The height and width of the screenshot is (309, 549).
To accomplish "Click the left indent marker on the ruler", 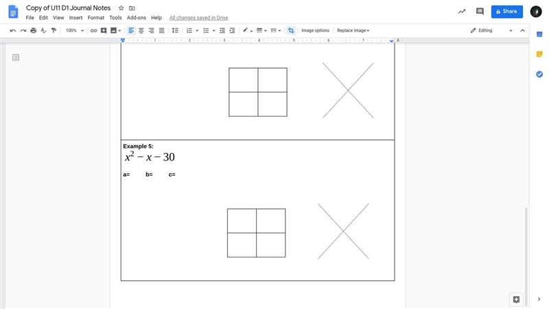I will pos(123,41).
